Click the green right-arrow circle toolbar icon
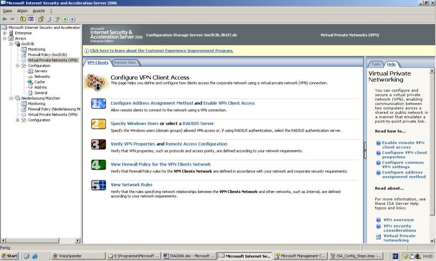The image size is (436, 261). (65, 19)
